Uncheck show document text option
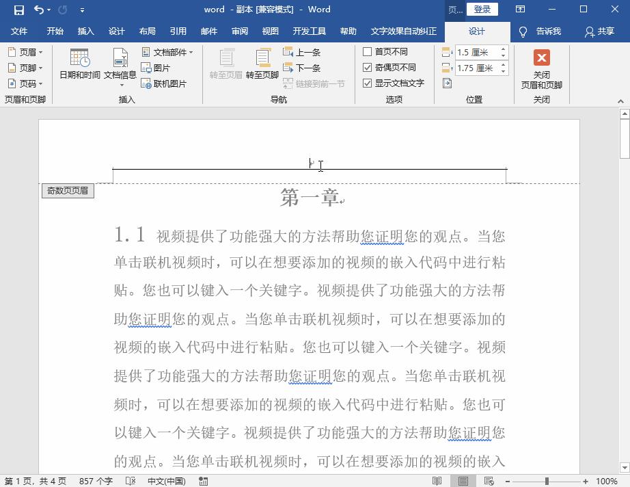 tap(368, 83)
